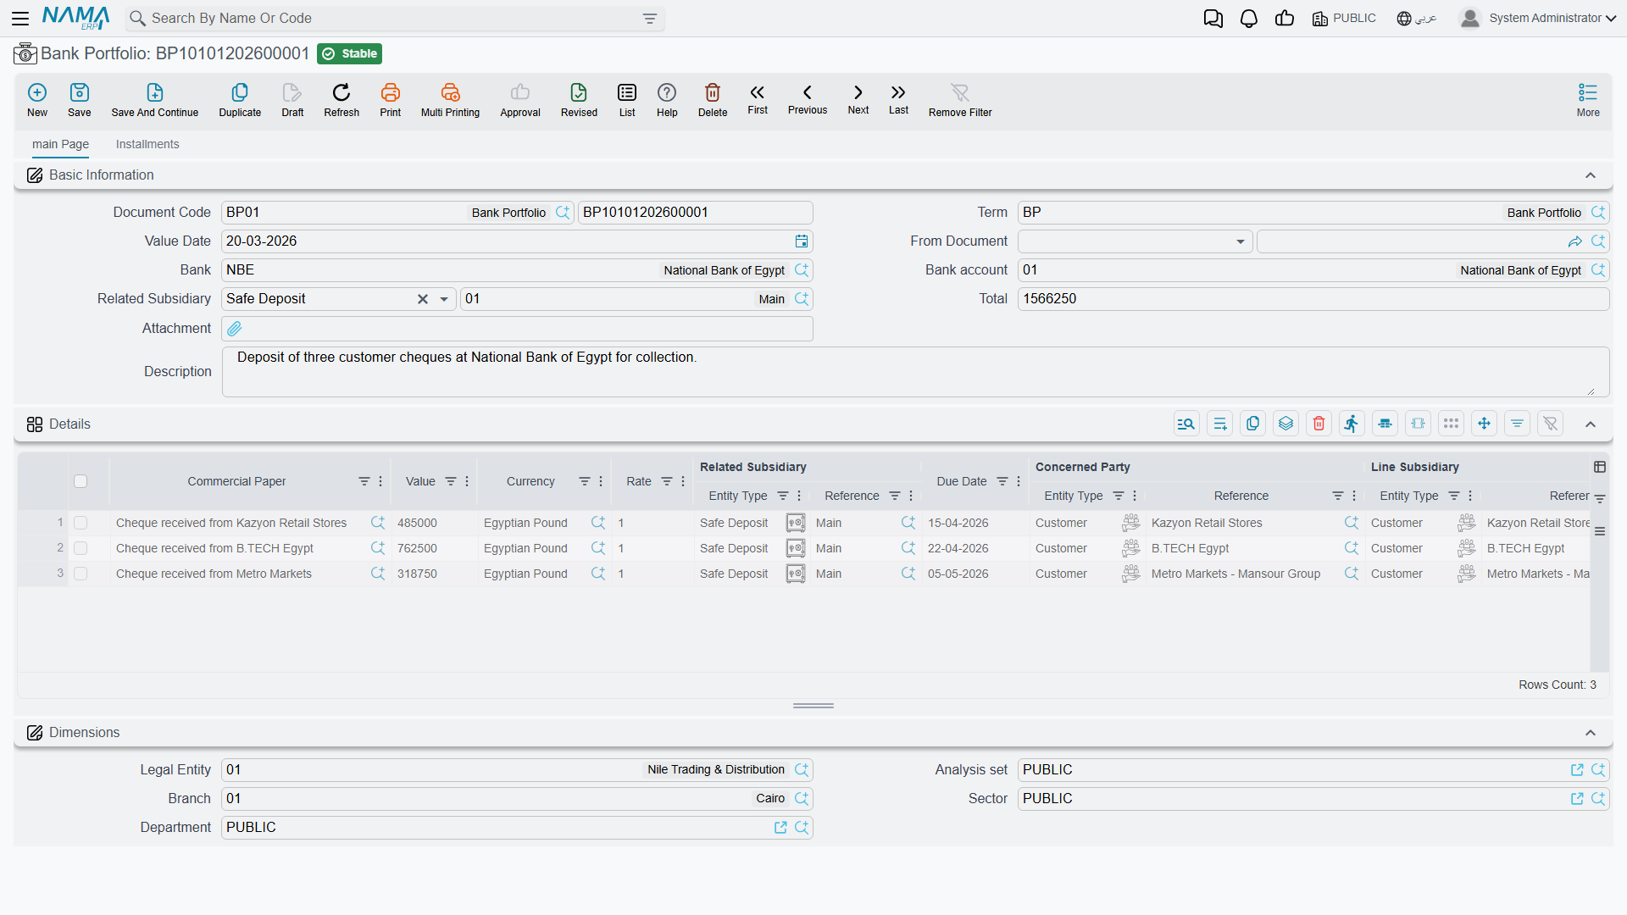Open Department PUBLIC in new window
Viewport: 1627px width, 915px height.
tap(780, 828)
